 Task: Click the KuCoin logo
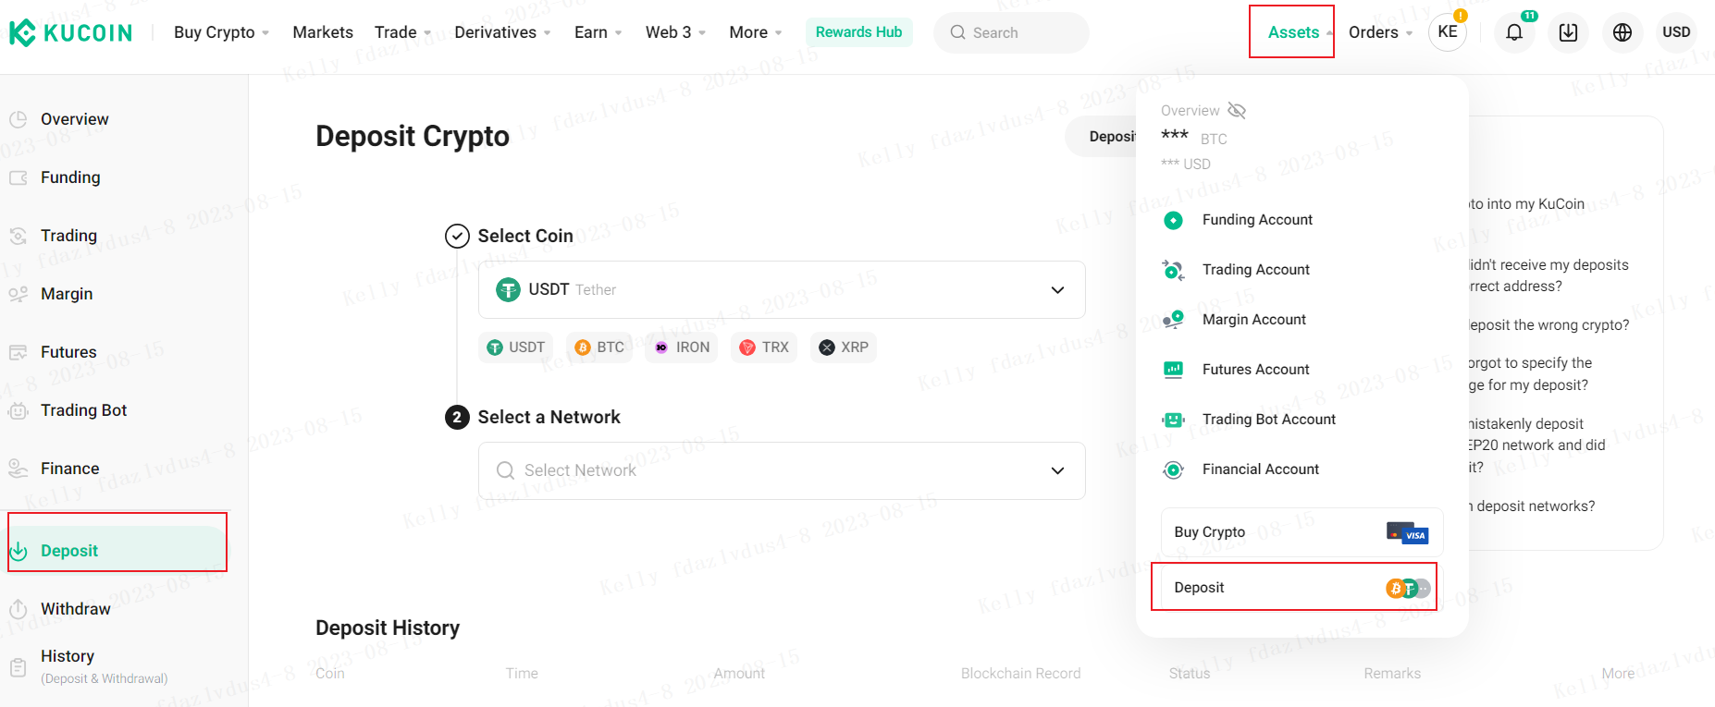[70, 32]
